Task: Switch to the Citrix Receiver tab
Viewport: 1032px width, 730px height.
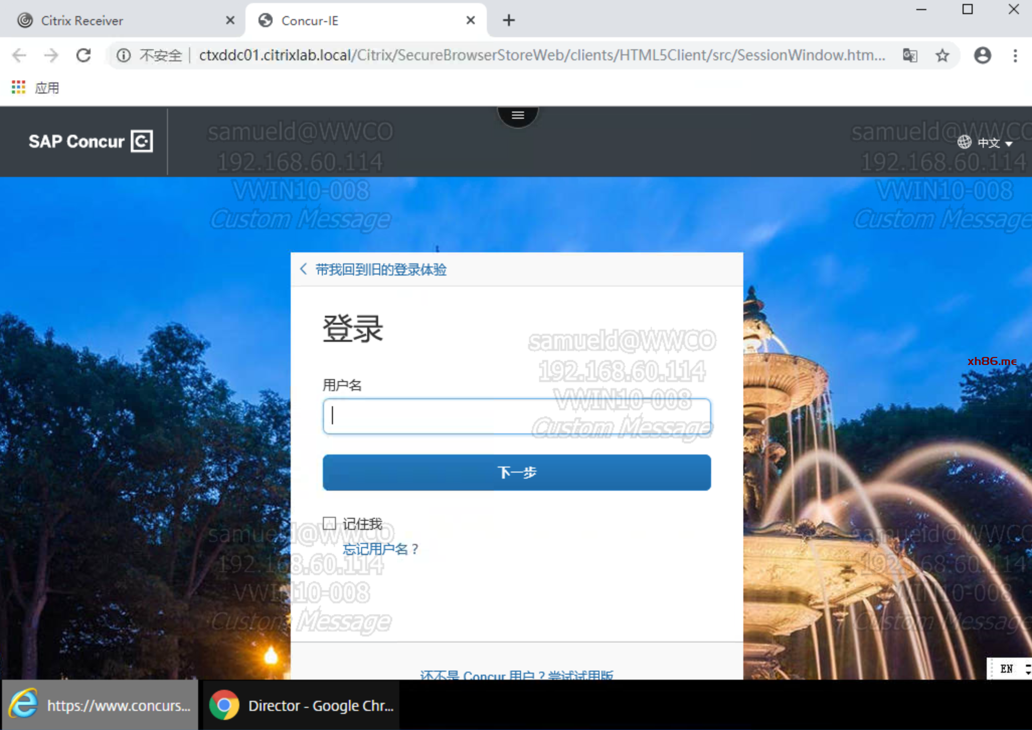Action: (82, 21)
